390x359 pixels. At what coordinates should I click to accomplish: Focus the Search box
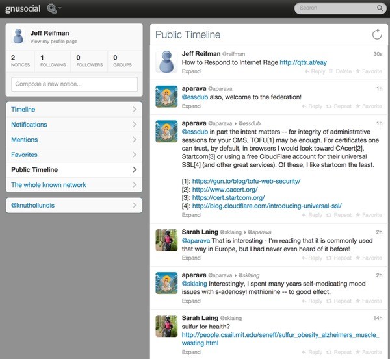[340, 8]
